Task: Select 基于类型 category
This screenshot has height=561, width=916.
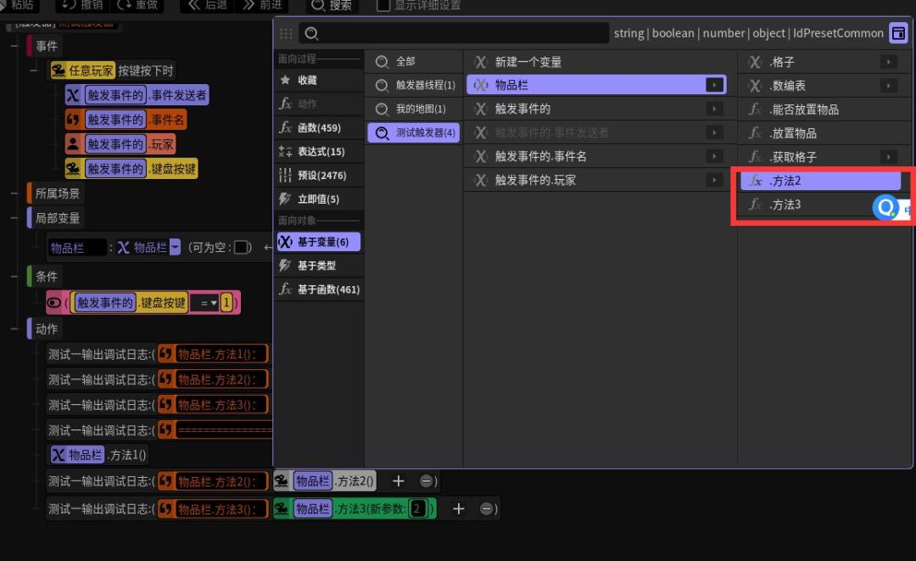Action: [x=318, y=266]
